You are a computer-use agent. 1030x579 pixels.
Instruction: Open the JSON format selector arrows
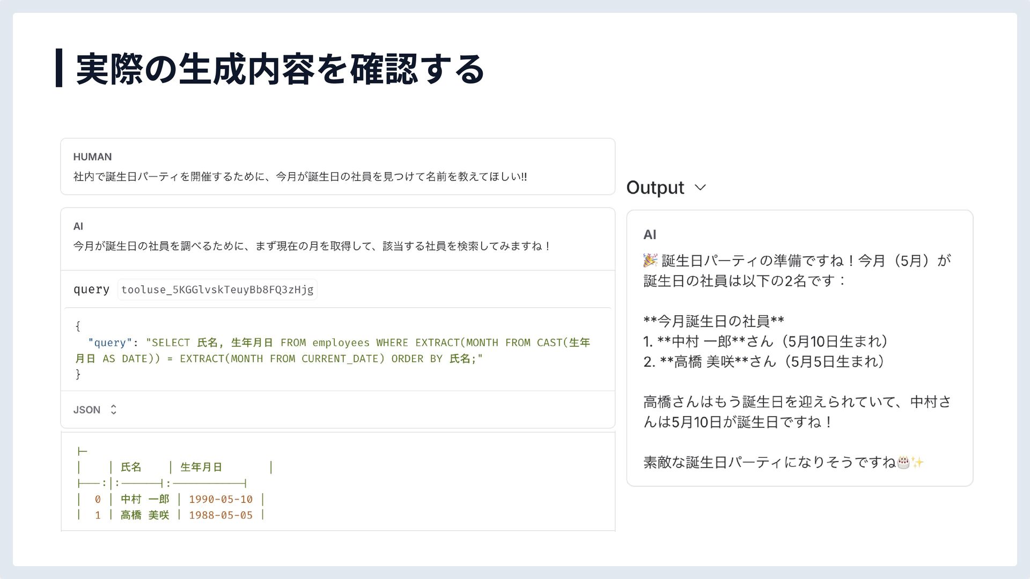113,410
